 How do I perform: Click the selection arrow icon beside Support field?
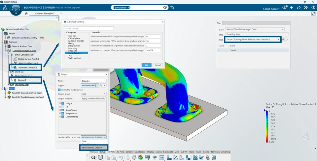(102, 85)
